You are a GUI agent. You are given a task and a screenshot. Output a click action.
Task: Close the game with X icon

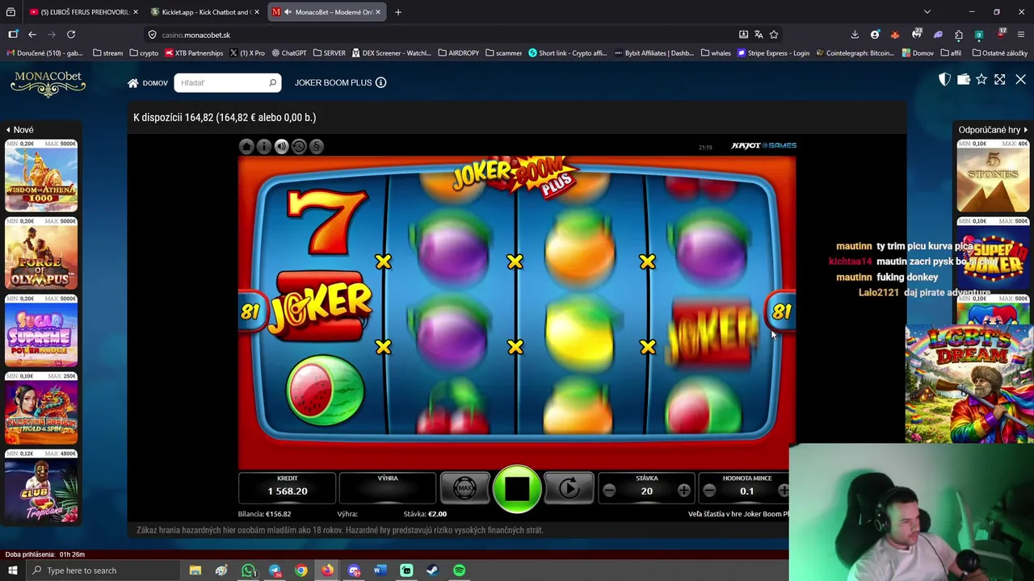1020,79
